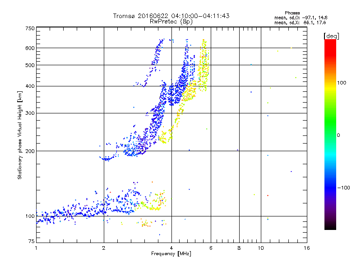Click the red data point near 10 MHz
Screen dimensions: 361x270
(x=268, y=196)
